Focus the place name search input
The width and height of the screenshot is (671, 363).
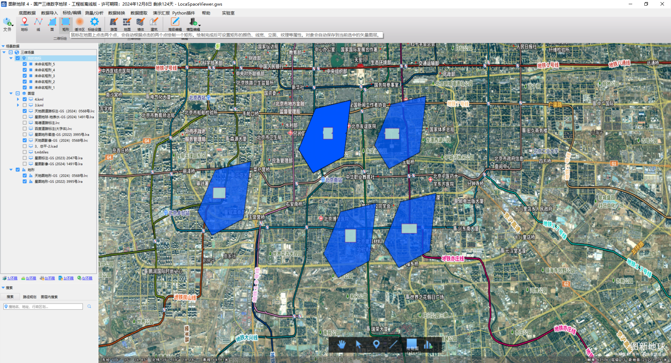click(43, 306)
